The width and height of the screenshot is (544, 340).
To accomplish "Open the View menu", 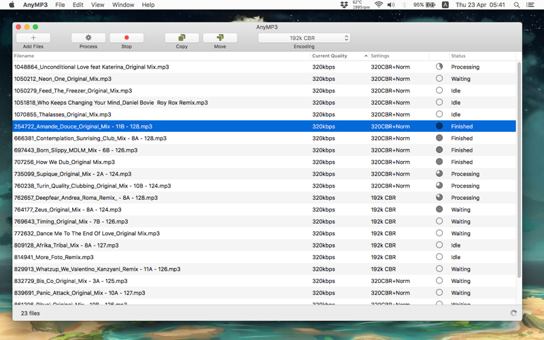I will 97,5.
